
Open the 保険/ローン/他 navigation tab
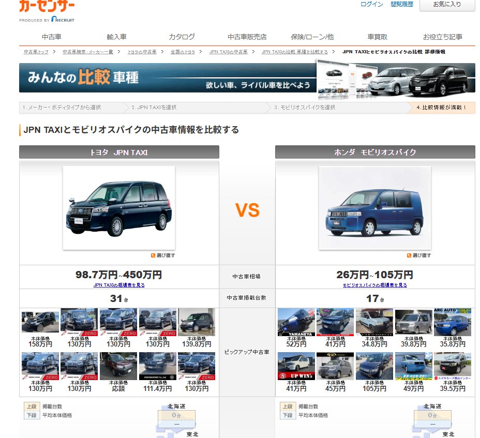[x=312, y=37]
